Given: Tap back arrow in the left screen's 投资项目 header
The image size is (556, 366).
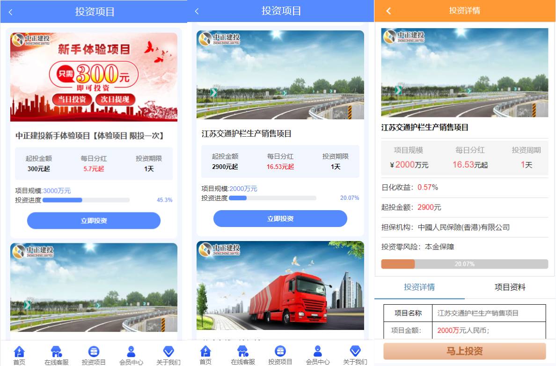Looking at the screenshot, I should point(11,12).
